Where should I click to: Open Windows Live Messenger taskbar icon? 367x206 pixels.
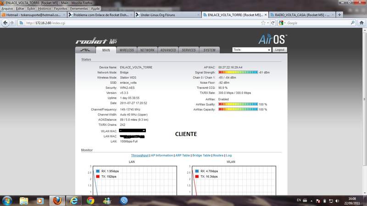[x=107, y=201]
